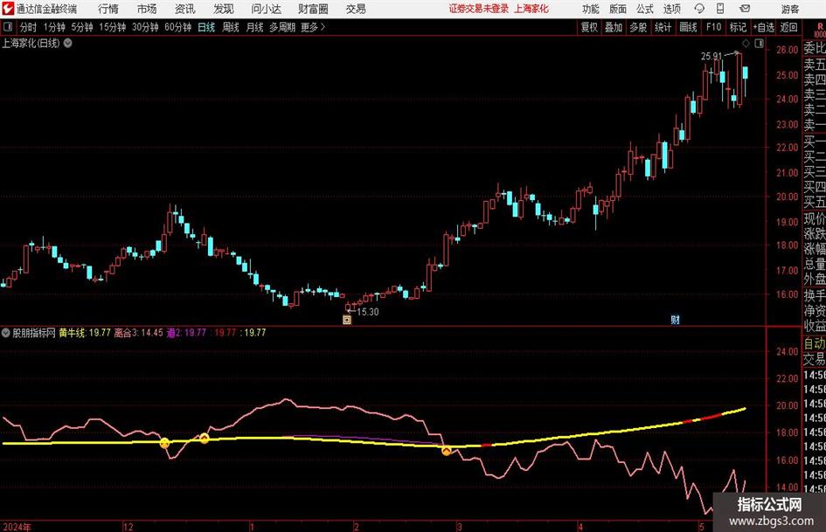The width and height of the screenshot is (826, 532).
Task: Click the 离合3 14.45 indicator value
Action: (139, 333)
